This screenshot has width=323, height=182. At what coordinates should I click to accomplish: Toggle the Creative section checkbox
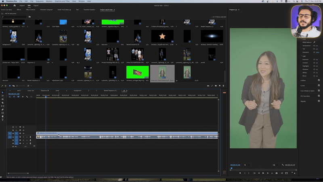coord(319,80)
